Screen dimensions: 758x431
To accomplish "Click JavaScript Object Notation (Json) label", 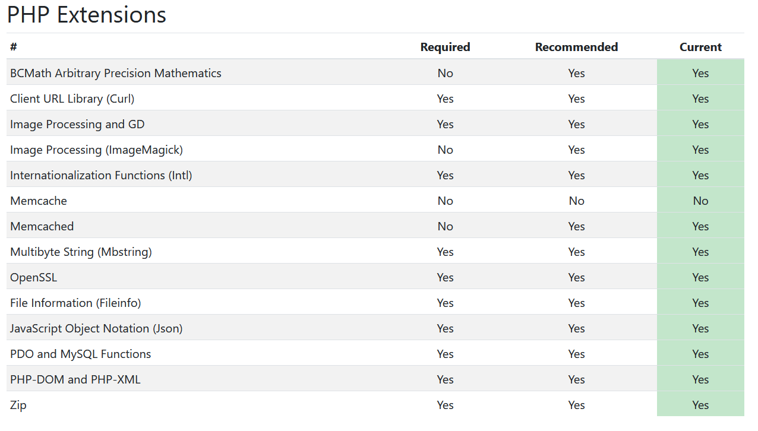I will pyautogui.click(x=96, y=328).
